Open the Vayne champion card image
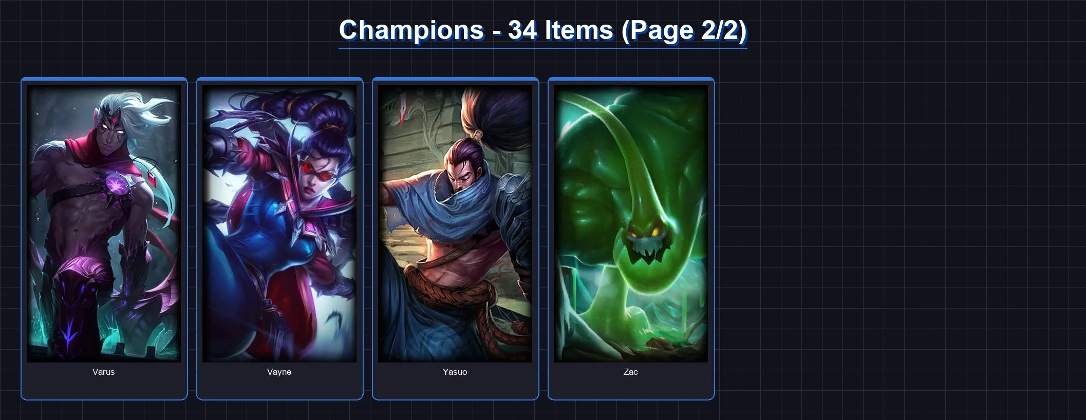The height and width of the screenshot is (420, 1086). pos(279,224)
